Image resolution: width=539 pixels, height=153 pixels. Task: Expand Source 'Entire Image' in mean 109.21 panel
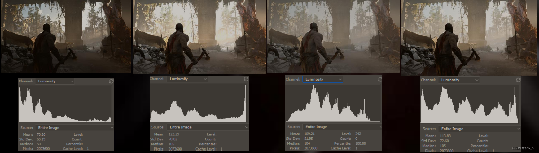coord(342,127)
